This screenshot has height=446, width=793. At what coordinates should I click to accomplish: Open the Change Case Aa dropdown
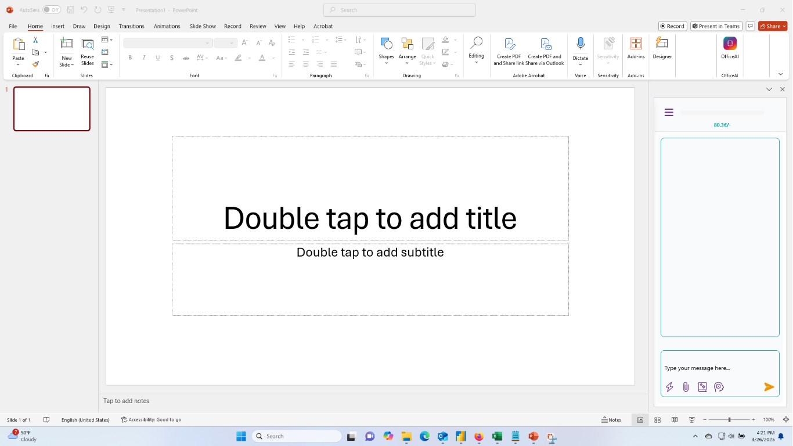pos(222,57)
